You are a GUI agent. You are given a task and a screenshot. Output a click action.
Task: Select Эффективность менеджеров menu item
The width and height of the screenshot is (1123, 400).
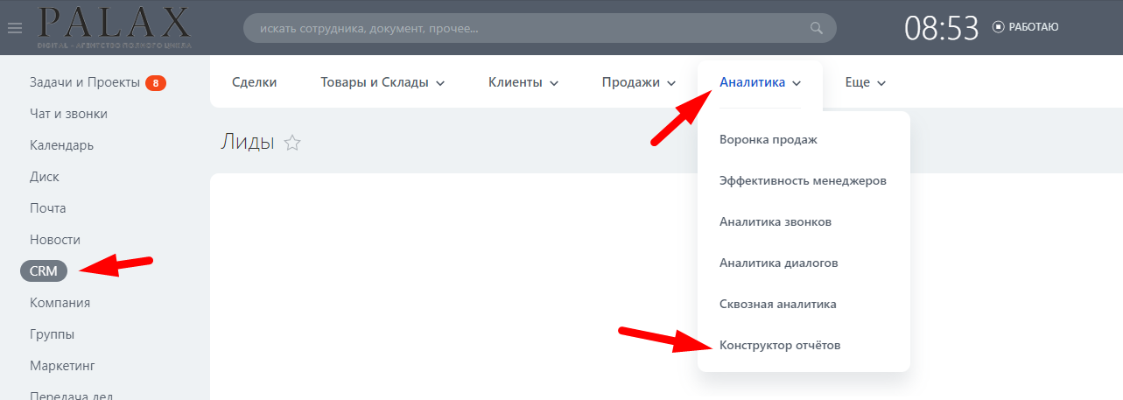[804, 181]
